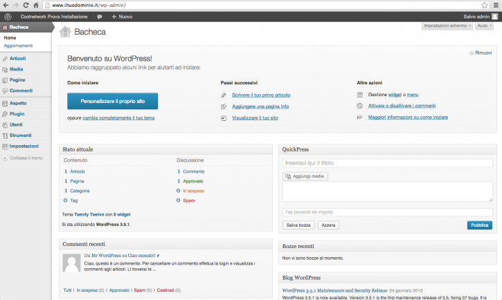Click the Impostazioni icon in sidebar

click(x=5, y=147)
